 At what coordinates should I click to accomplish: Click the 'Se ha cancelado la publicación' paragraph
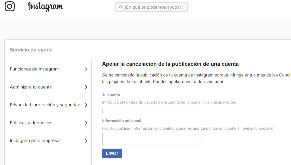197,78
